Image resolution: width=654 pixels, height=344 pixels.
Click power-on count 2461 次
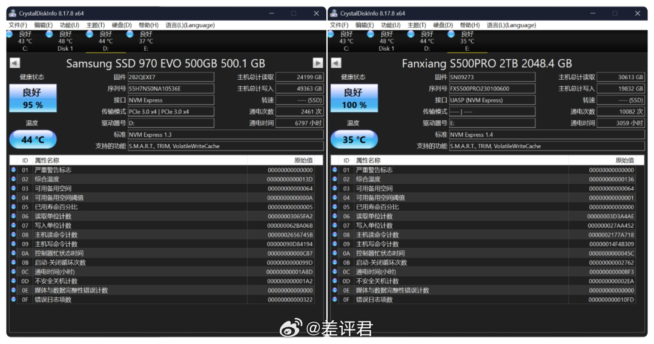coord(300,112)
